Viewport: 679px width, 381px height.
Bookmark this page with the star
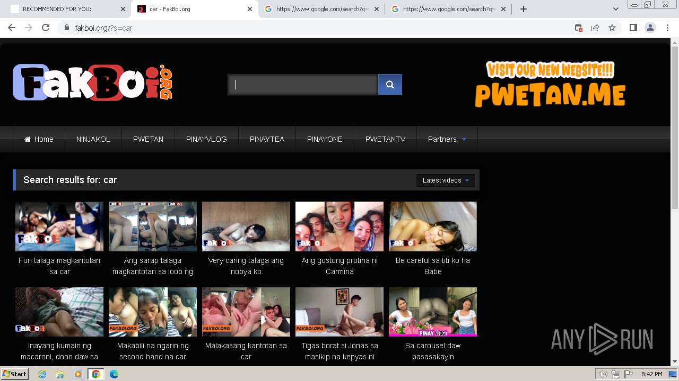point(612,28)
